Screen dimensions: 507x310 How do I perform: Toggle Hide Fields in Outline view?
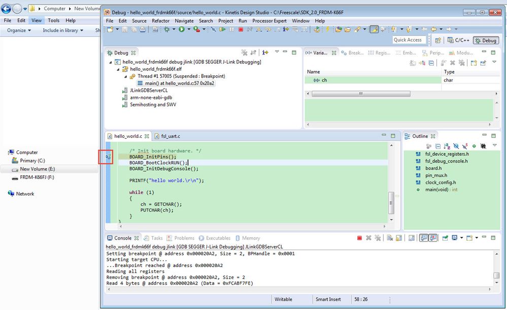[456, 146]
